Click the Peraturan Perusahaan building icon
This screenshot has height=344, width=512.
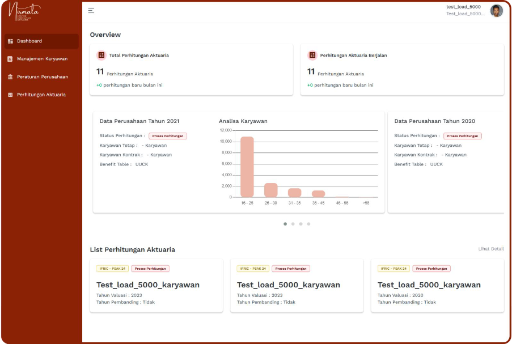point(10,77)
